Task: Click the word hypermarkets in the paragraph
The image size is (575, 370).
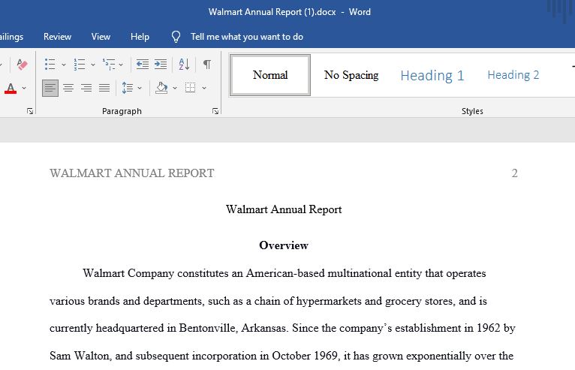Action: 329,301
